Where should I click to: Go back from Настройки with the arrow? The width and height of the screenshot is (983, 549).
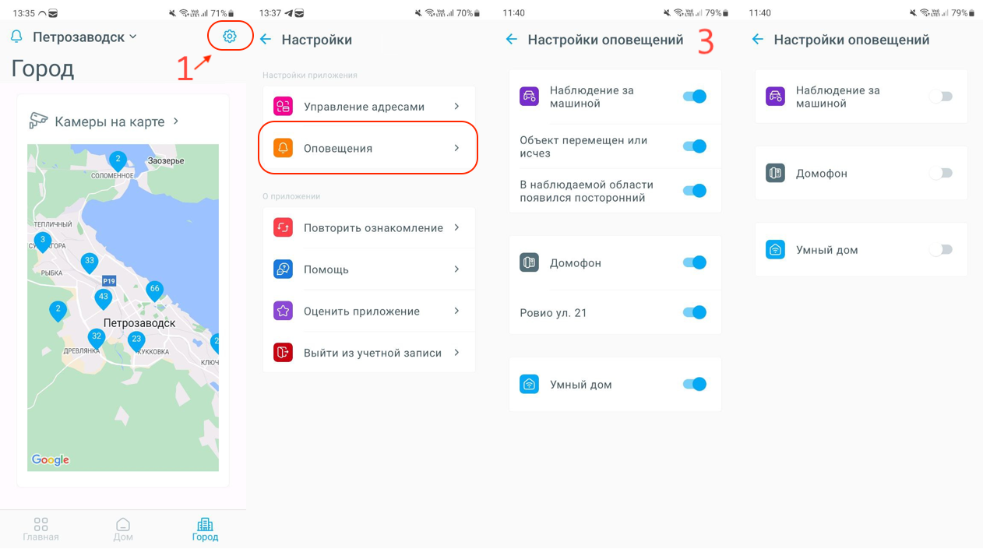point(266,40)
